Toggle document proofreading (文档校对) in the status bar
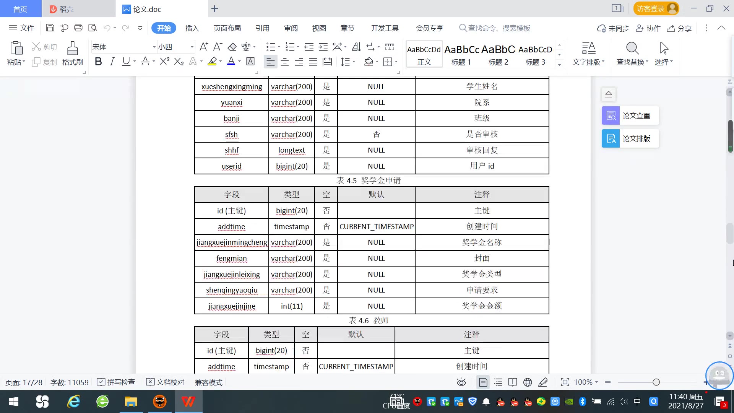 [166, 382]
